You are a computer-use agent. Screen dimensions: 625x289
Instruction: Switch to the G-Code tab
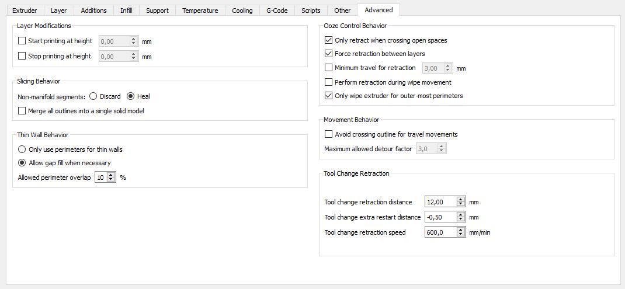coord(277,11)
